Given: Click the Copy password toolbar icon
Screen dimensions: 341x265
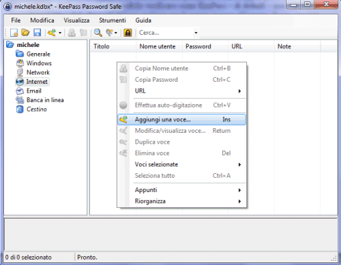Looking at the screenshot, I should [x=83, y=33].
